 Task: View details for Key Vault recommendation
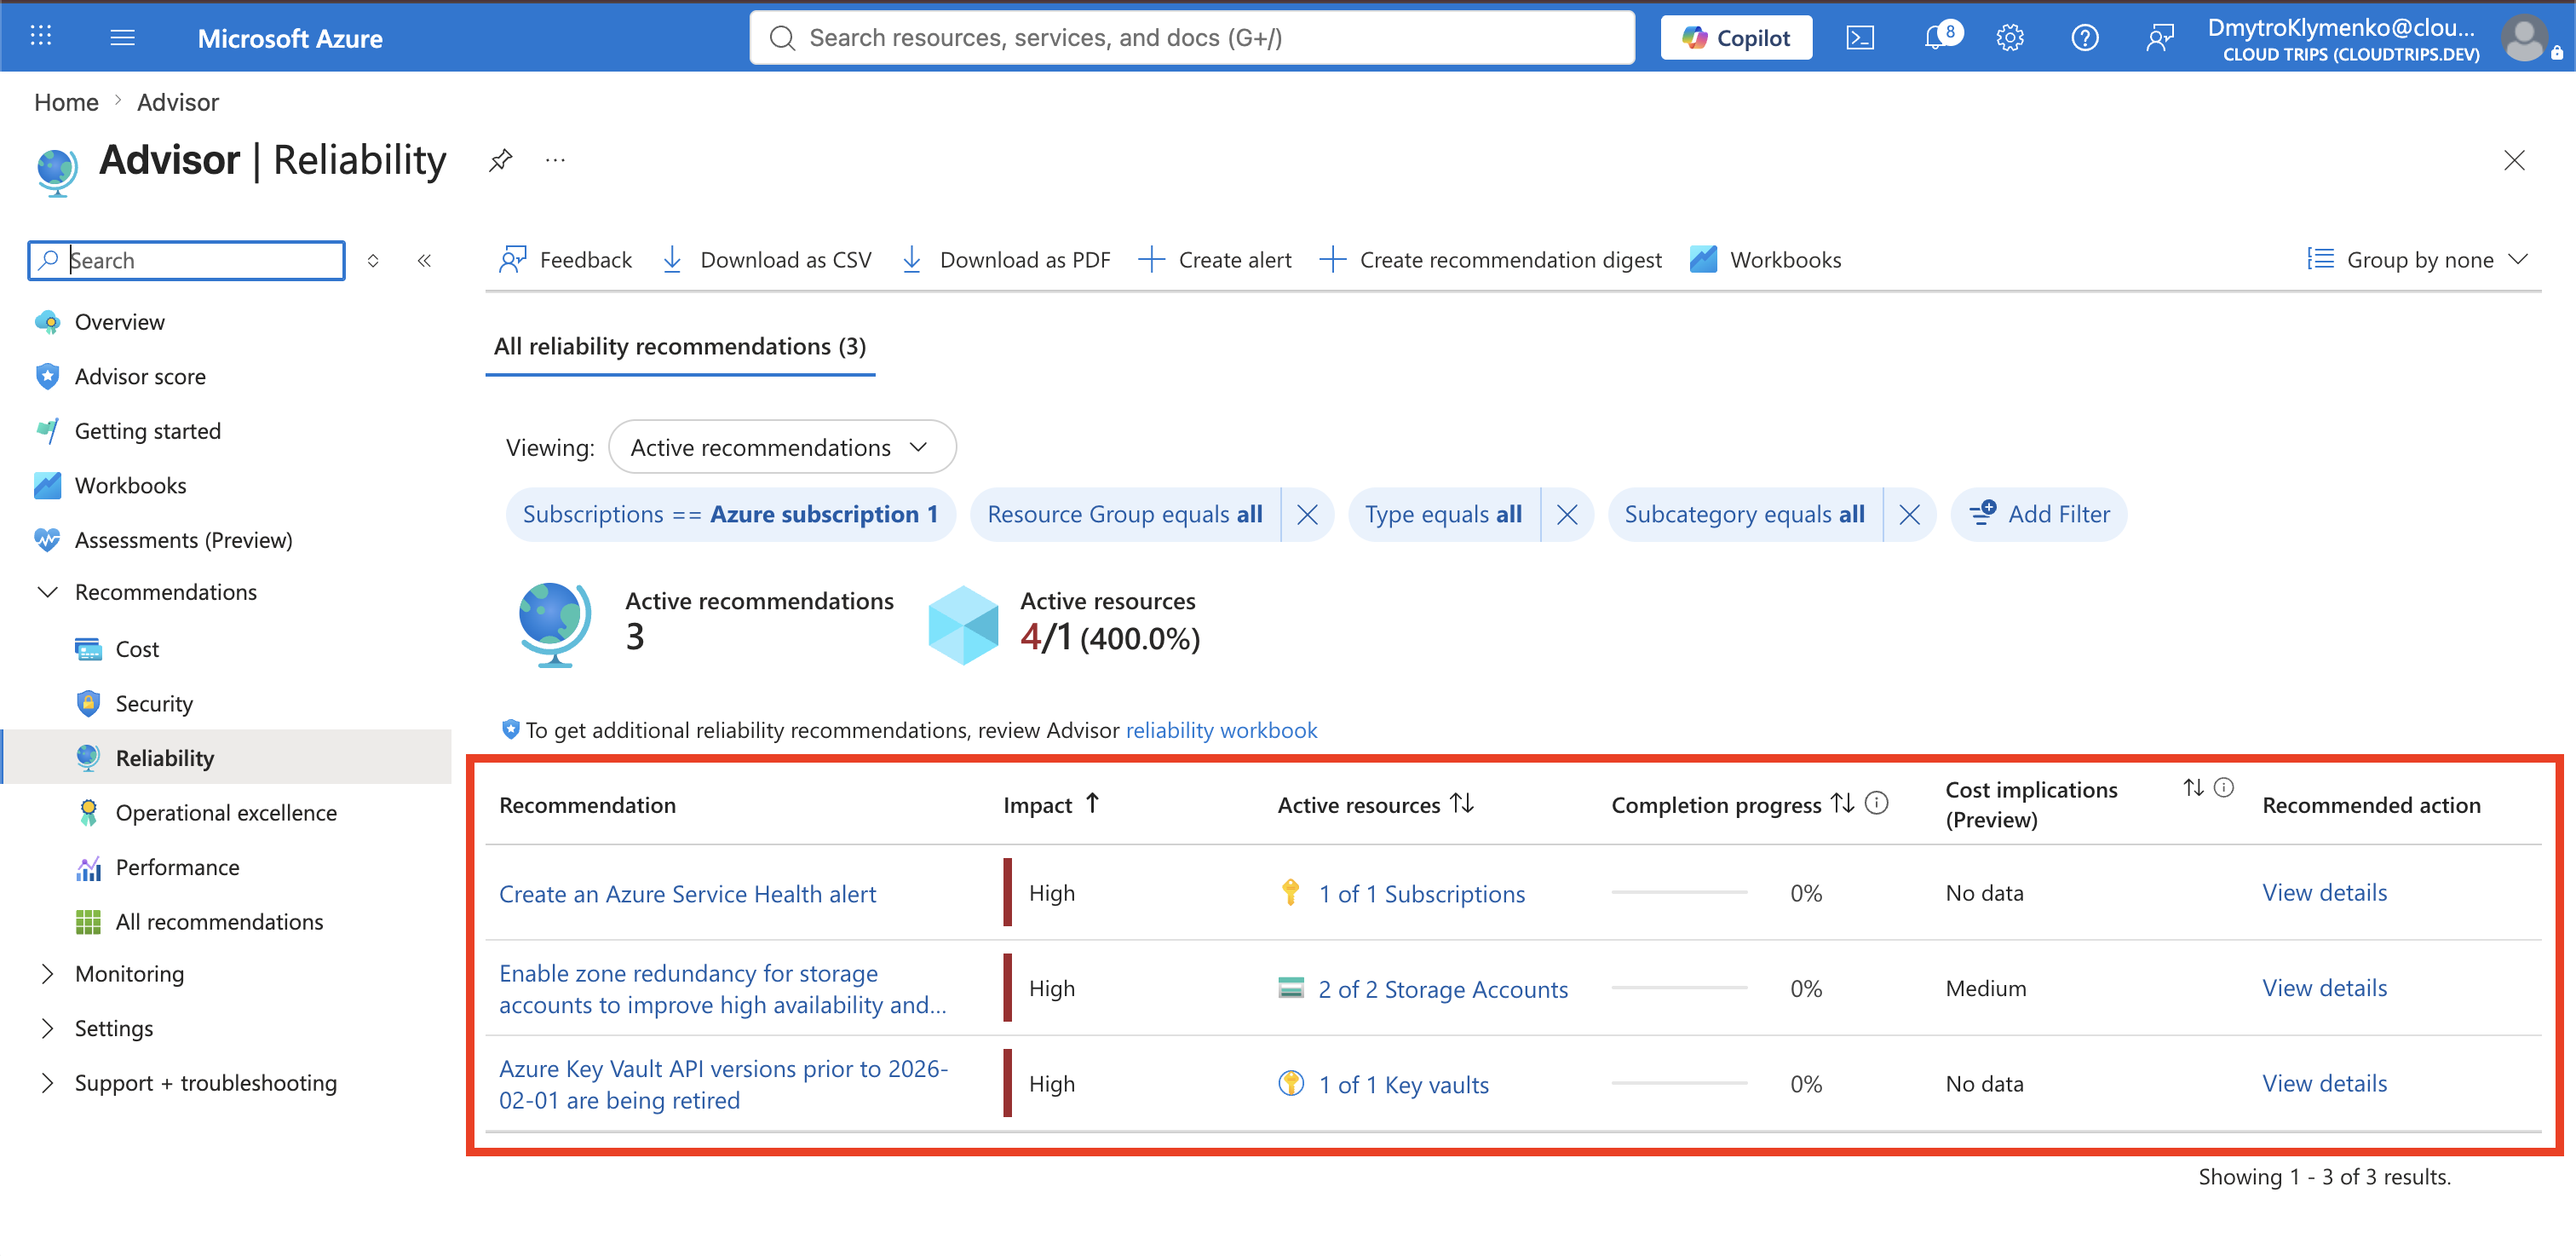pos(2324,1083)
